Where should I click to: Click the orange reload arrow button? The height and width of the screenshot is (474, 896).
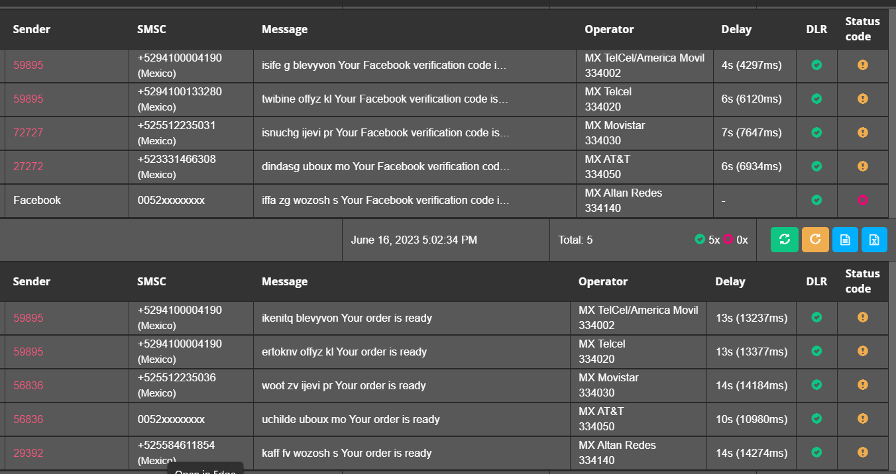click(815, 240)
